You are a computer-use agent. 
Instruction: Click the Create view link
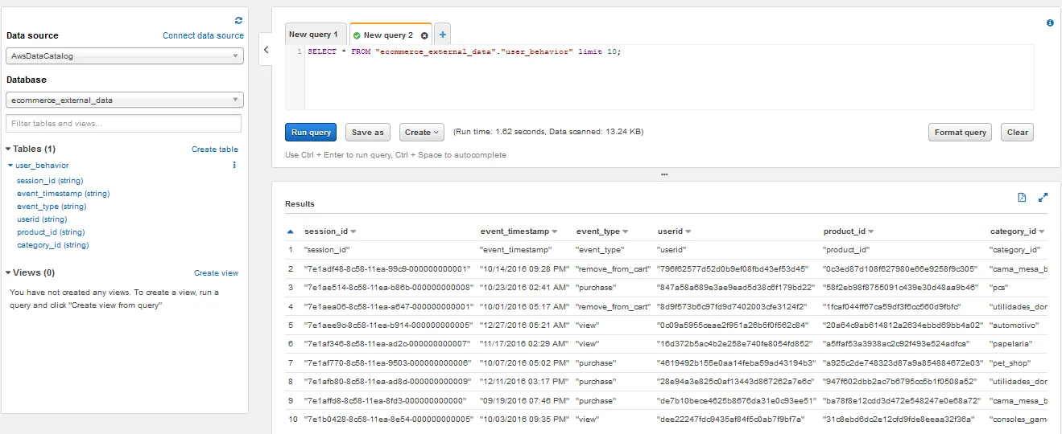click(x=217, y=273)
